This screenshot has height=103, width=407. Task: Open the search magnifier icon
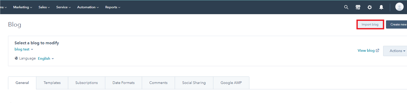[346, 7]
